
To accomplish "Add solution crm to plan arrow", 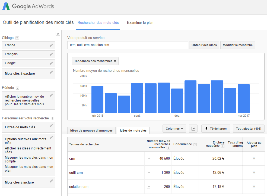I will click(254, 187).
